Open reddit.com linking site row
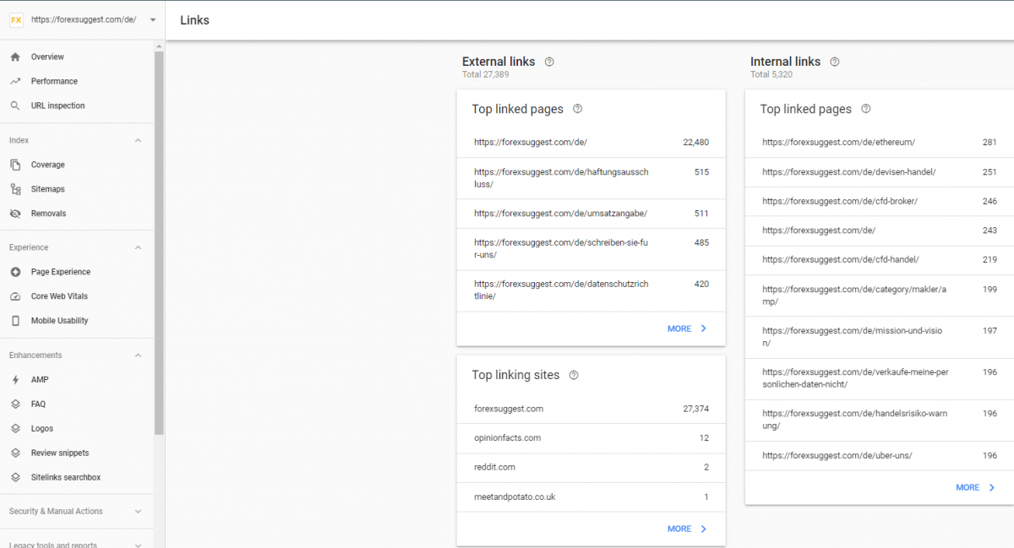Screen dimensions: 1014x548 [x=591, y=468]
